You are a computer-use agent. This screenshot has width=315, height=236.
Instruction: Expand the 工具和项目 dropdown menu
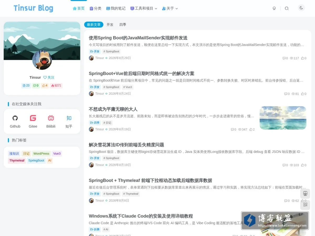point(144,8)
